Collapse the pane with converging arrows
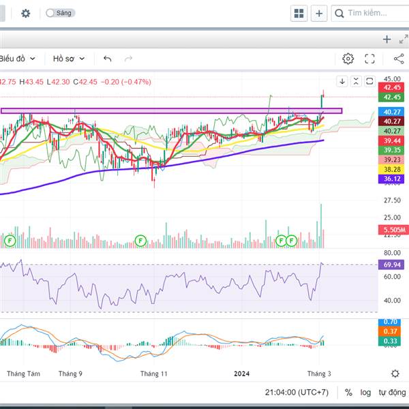409x409 pixels. coord(356,81)
